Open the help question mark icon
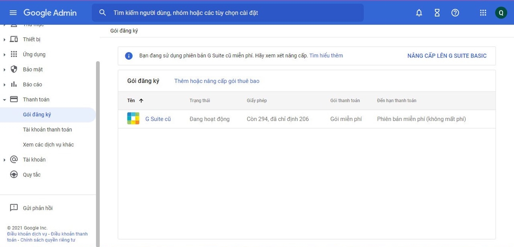This screenshot has height=247, width=514. click(x=455, y=13)
